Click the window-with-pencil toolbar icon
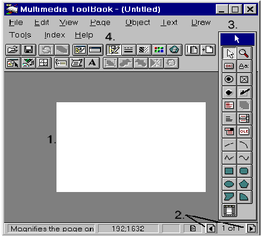 click(x=80, y=50)
